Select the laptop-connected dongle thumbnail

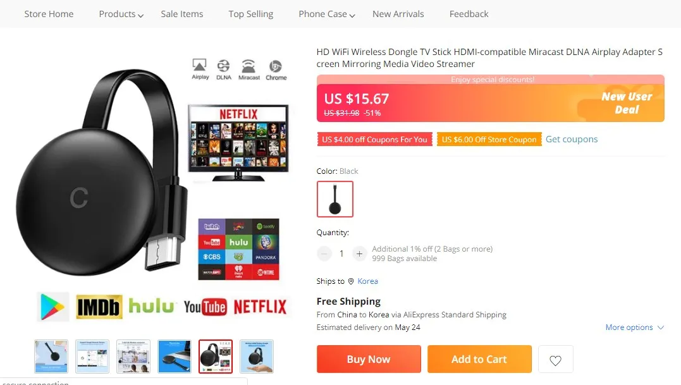(174, 357)
